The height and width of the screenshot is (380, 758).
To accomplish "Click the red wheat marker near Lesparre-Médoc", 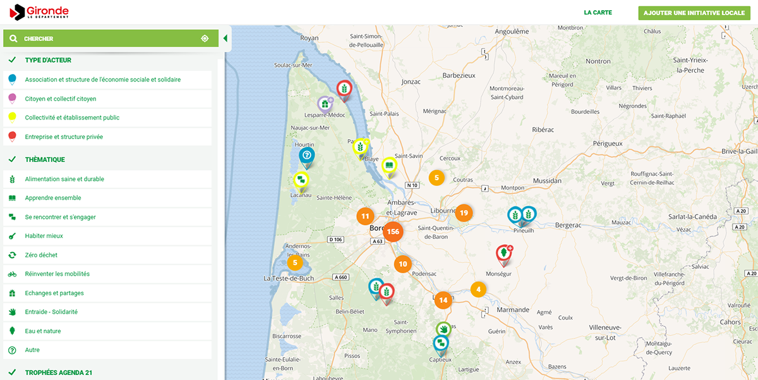I will (344, 90).
